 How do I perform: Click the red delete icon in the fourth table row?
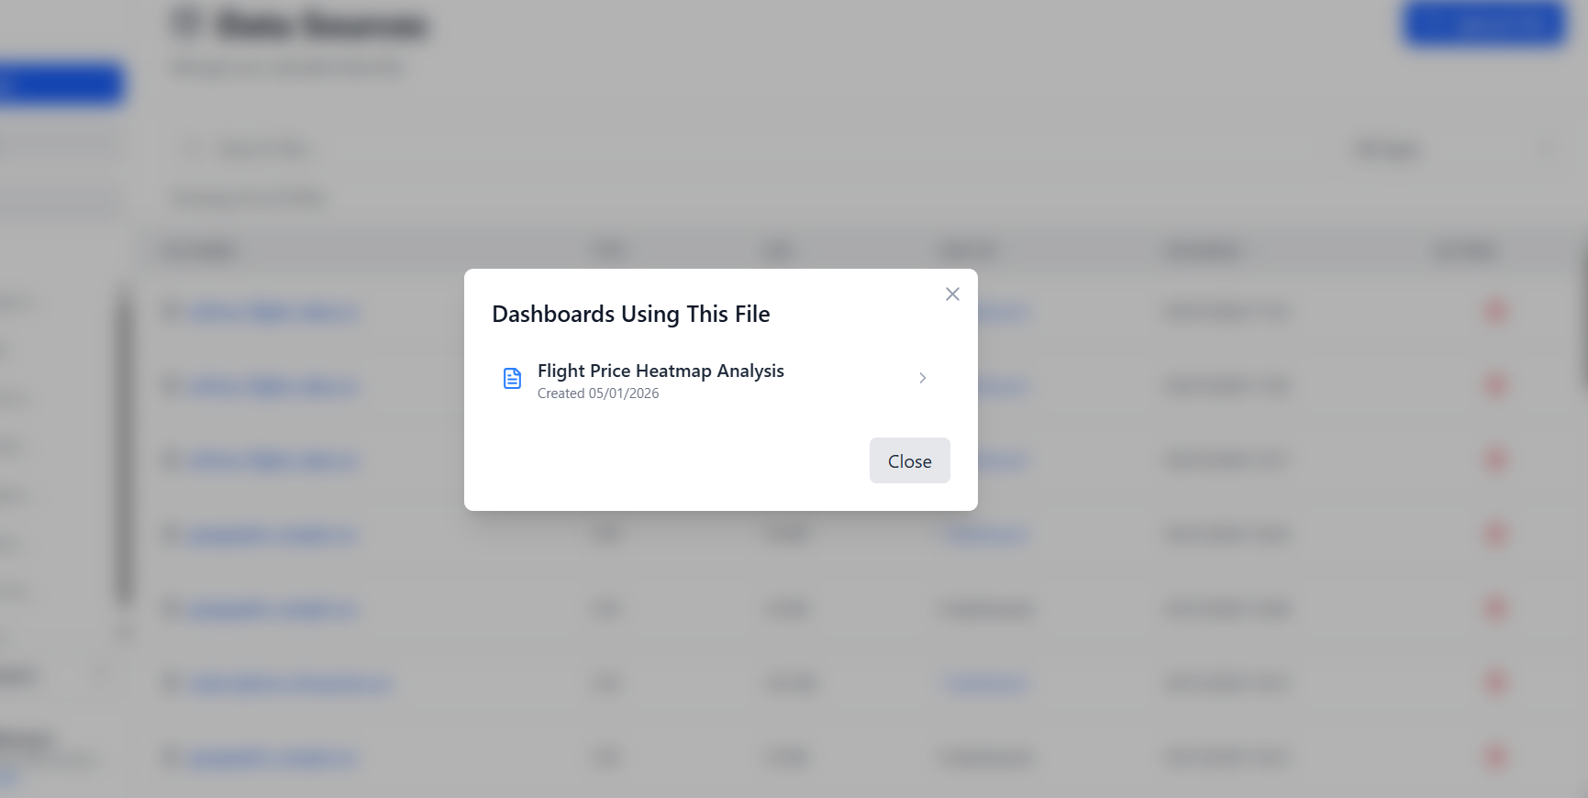pos(1495,534)
